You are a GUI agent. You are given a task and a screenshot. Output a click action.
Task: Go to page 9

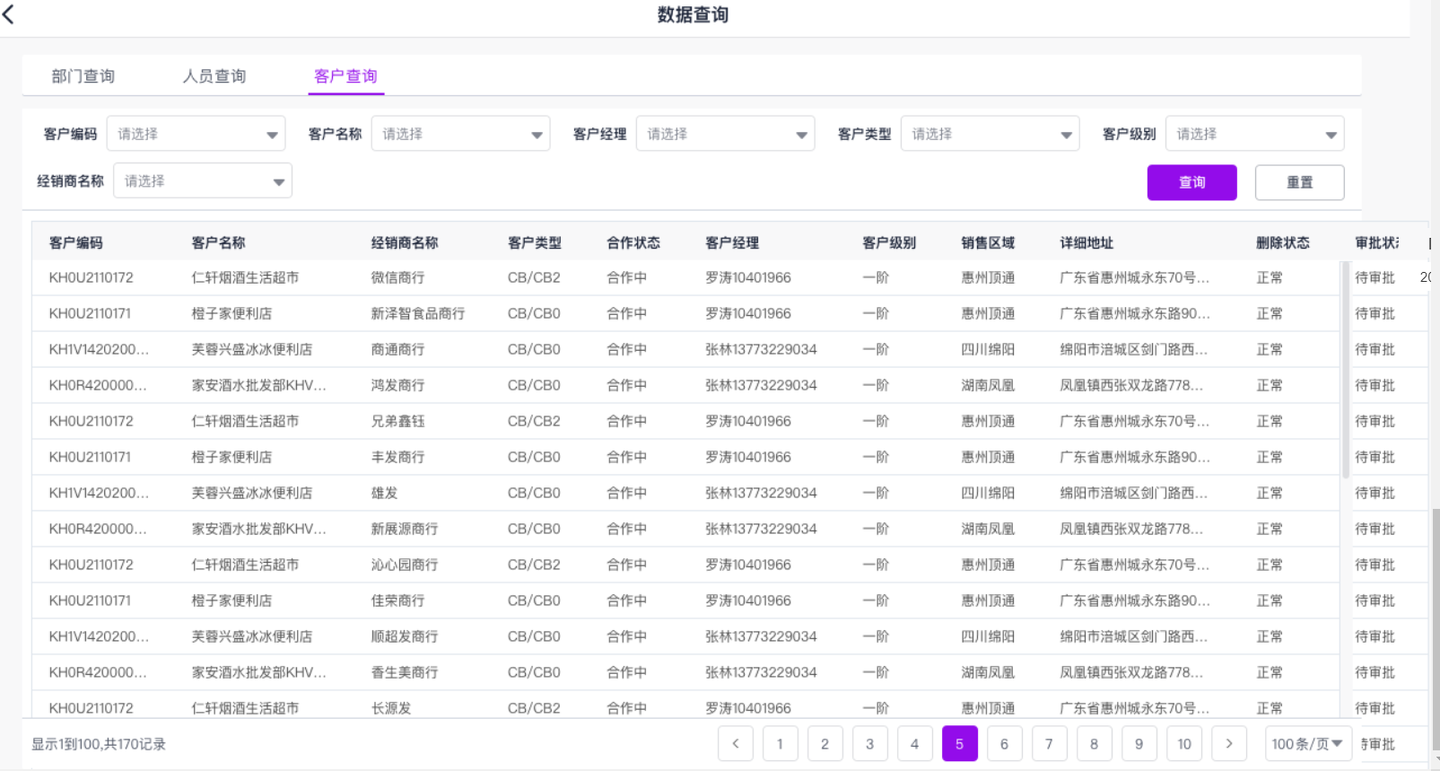point(1139,744)
